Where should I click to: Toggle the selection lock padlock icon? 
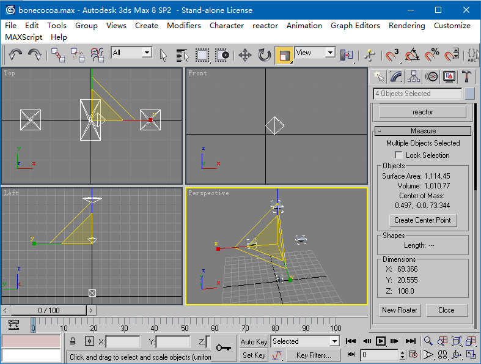click(73, 341)
